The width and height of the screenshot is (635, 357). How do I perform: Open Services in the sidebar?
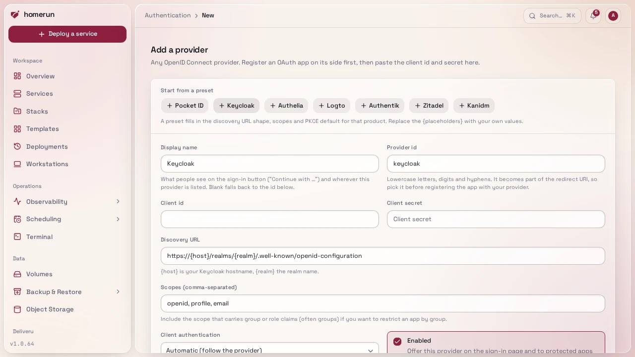click(x=67, y=93)
